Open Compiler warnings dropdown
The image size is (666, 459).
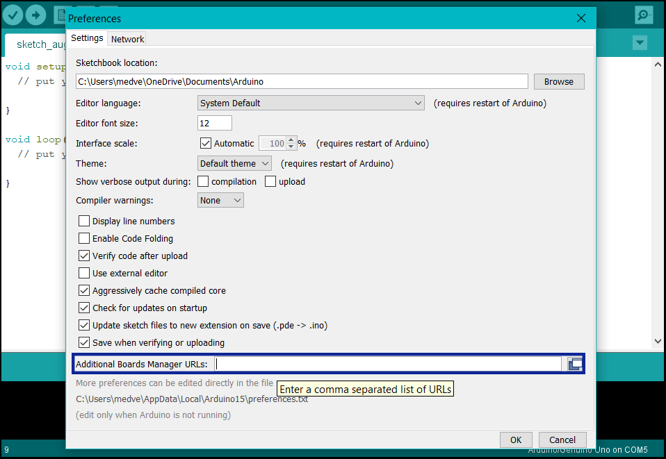[x=220, y=201]
